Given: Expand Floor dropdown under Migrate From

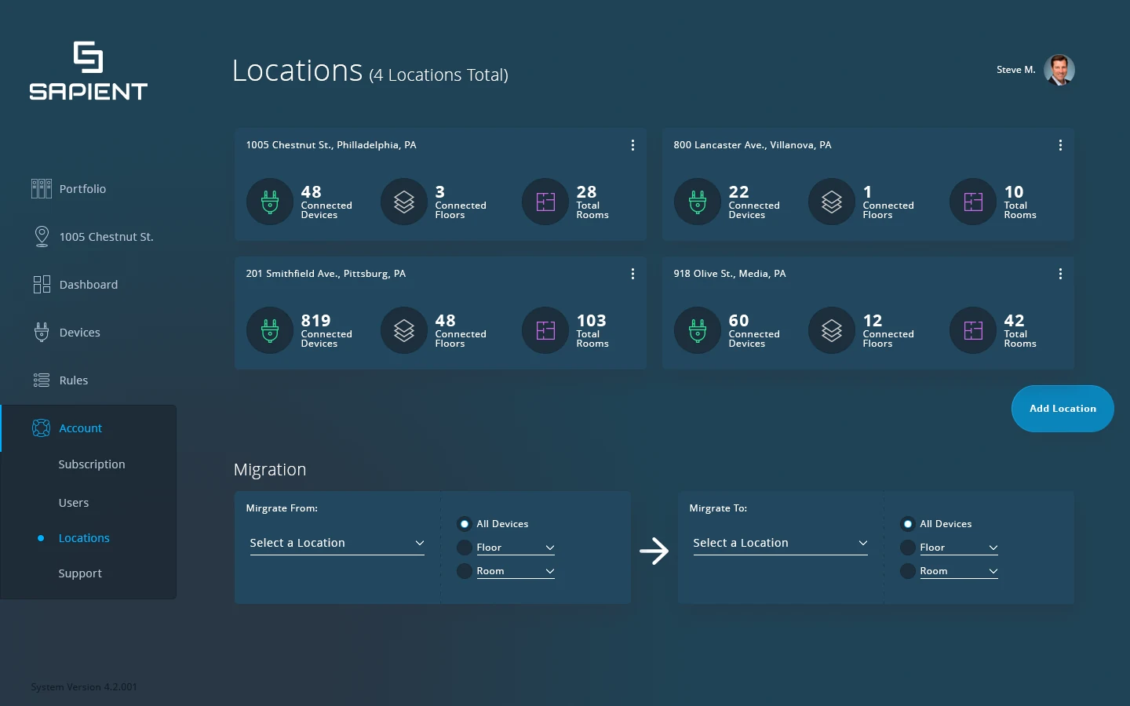Looking at the screenshot, I should [516, 548].
